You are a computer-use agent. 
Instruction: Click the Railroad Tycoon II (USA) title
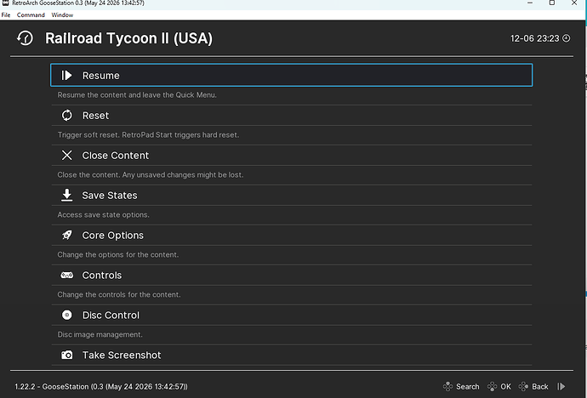(128, 38)
